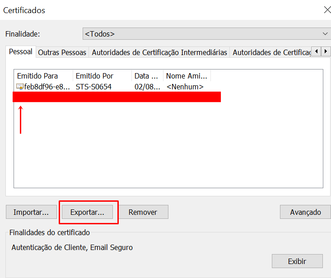Click the <Nenhum> friendly name cell
The image size is (331, 278).
coord(185,87)
